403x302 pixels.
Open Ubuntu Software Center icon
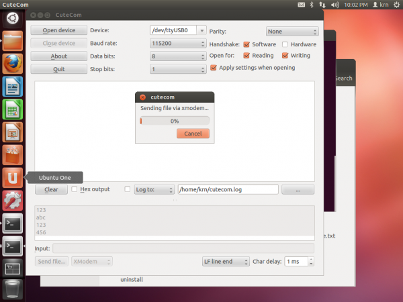tap(13, 155)
